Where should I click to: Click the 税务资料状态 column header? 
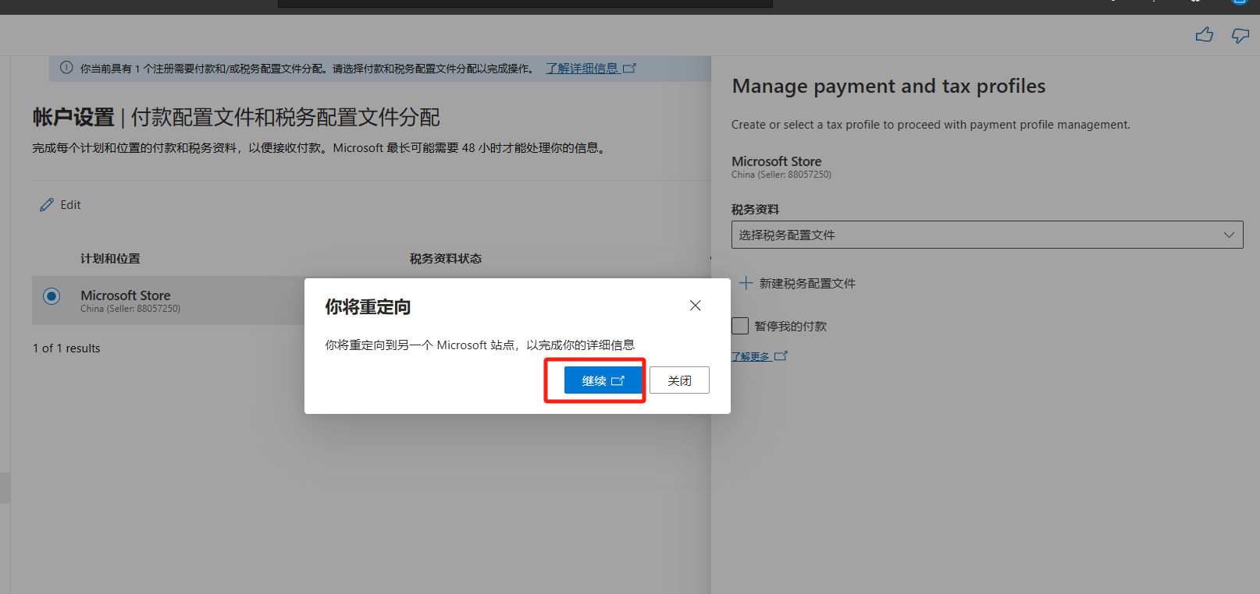(x=446, y=259)
